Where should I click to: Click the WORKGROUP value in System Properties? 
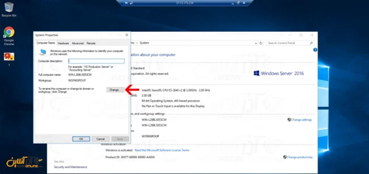(x=77, y=81)
